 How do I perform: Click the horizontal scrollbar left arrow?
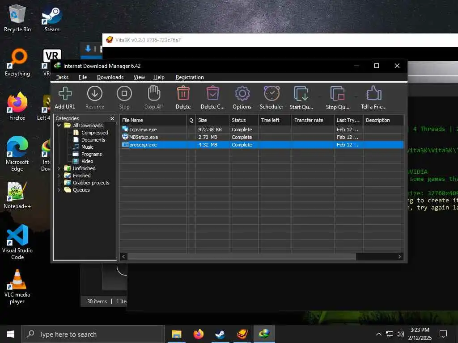pos(123,257)
